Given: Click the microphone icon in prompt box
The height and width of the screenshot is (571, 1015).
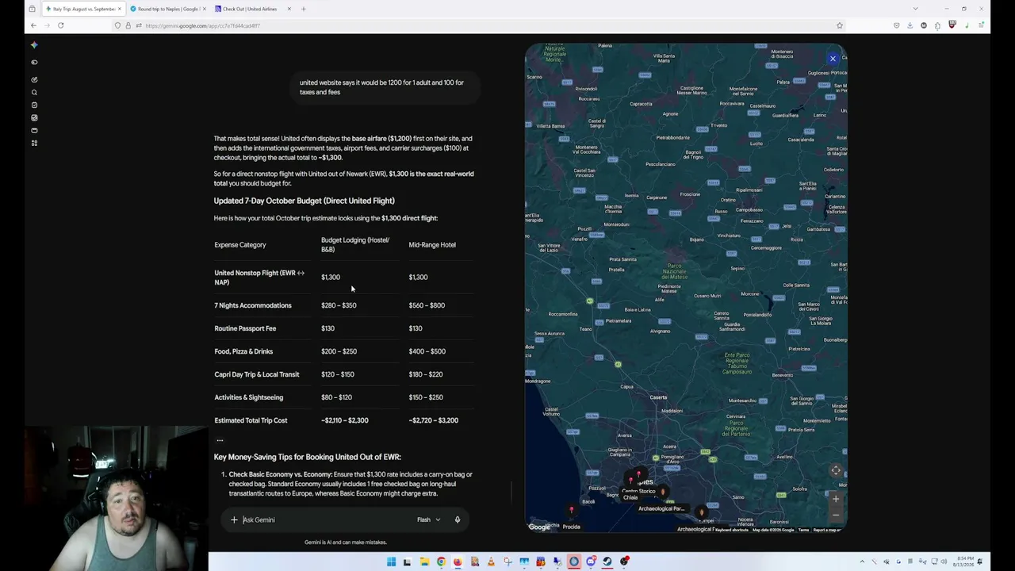Looking at the screenshot, I should tap(458, 519).
